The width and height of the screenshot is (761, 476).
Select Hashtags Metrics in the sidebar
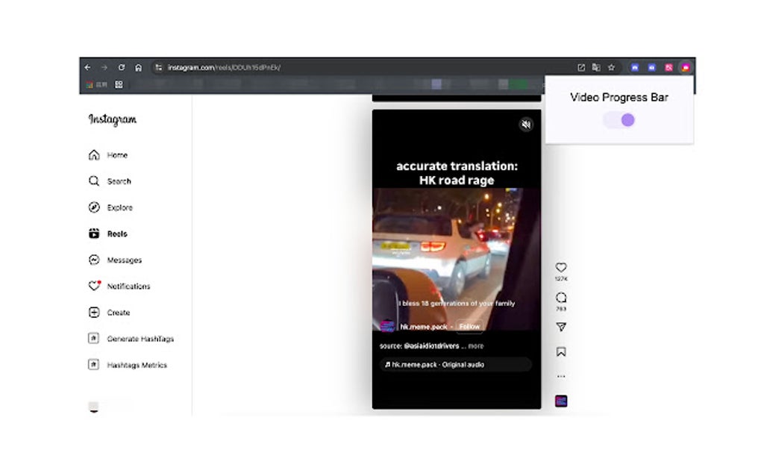pyautogui.click(x=133, y=365)
